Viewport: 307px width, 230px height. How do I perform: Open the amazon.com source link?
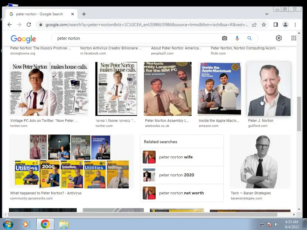[209, 126]
